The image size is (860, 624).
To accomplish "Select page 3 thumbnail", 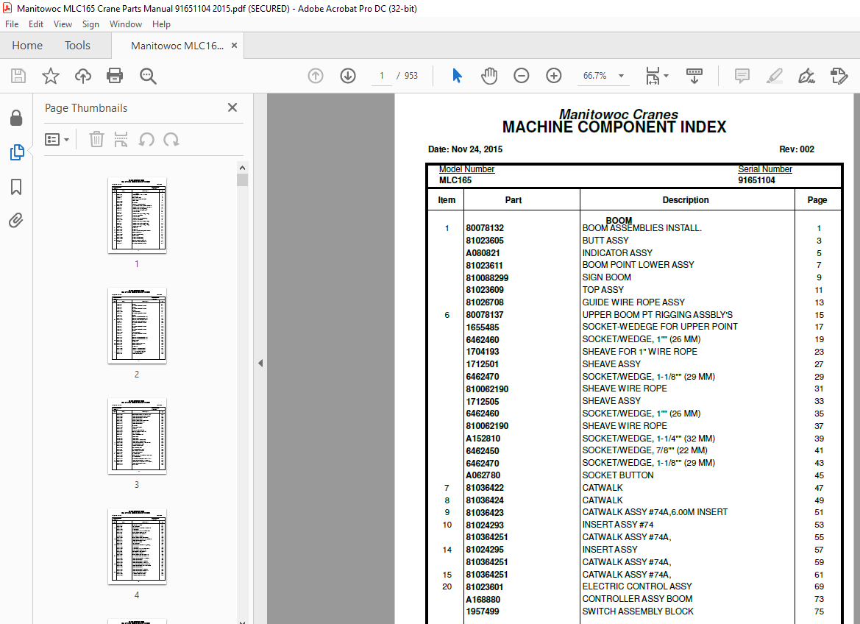I will coord(137,436).
